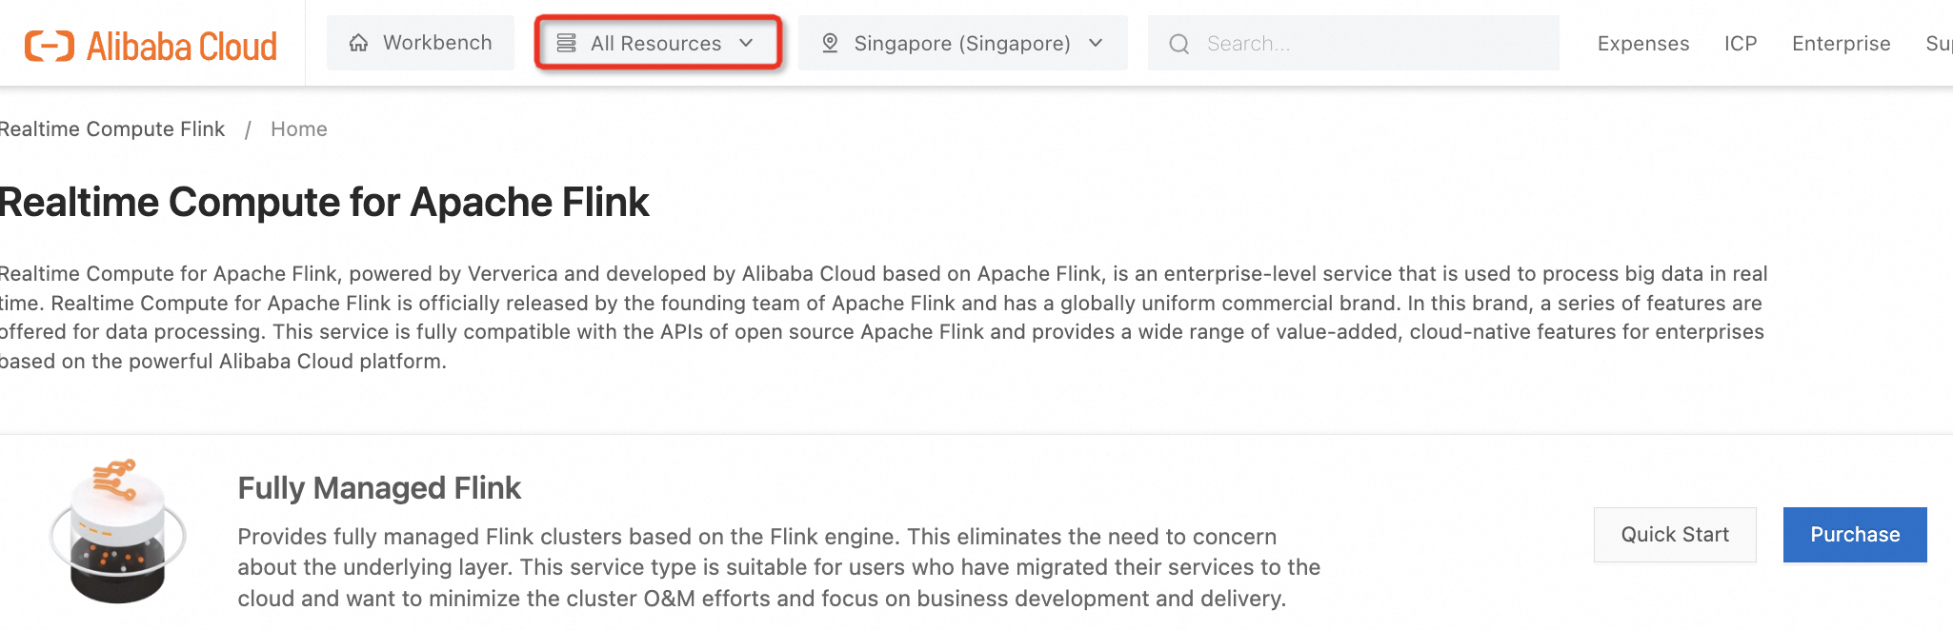Click the Home breadcrumb item
The width and height of the screenshot is (1953, 630).
[298, 129]
